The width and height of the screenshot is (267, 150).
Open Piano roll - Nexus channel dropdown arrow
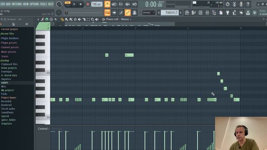point(131,19)
